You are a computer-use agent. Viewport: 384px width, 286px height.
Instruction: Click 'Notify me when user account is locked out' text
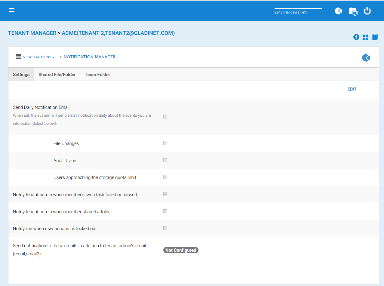[x=55, y=229]
